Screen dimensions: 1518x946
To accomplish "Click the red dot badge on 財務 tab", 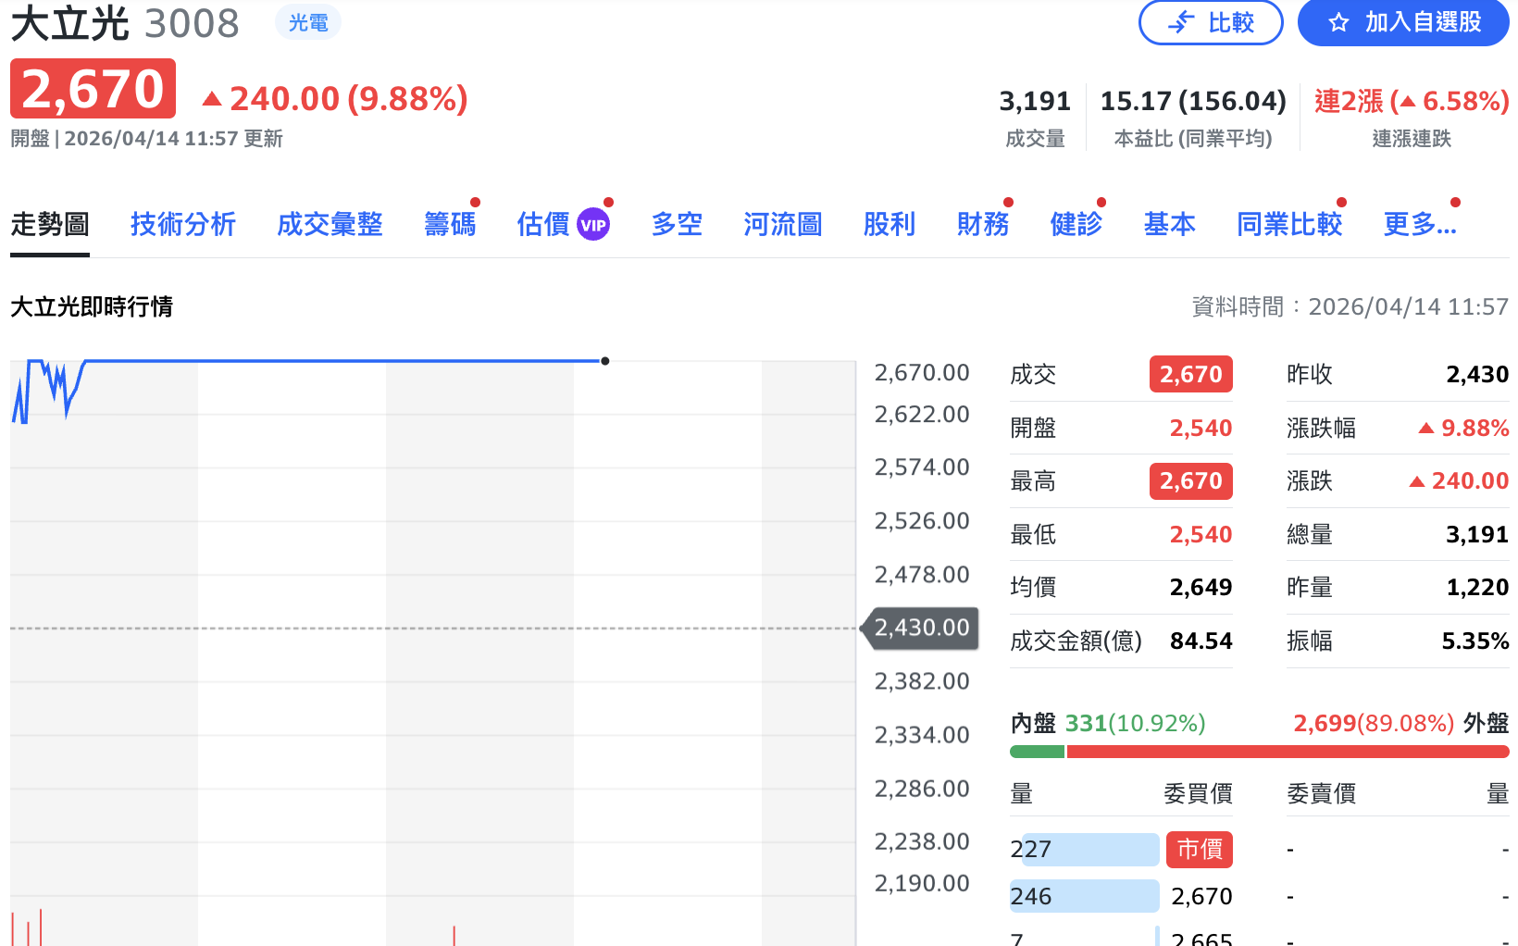I will coord(1008,200).
